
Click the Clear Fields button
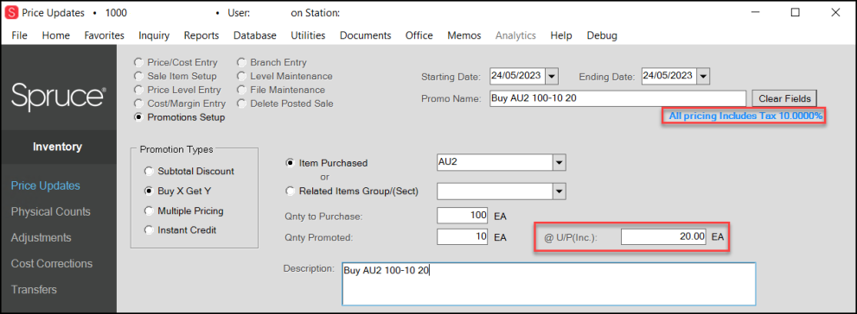click(784, 98)
